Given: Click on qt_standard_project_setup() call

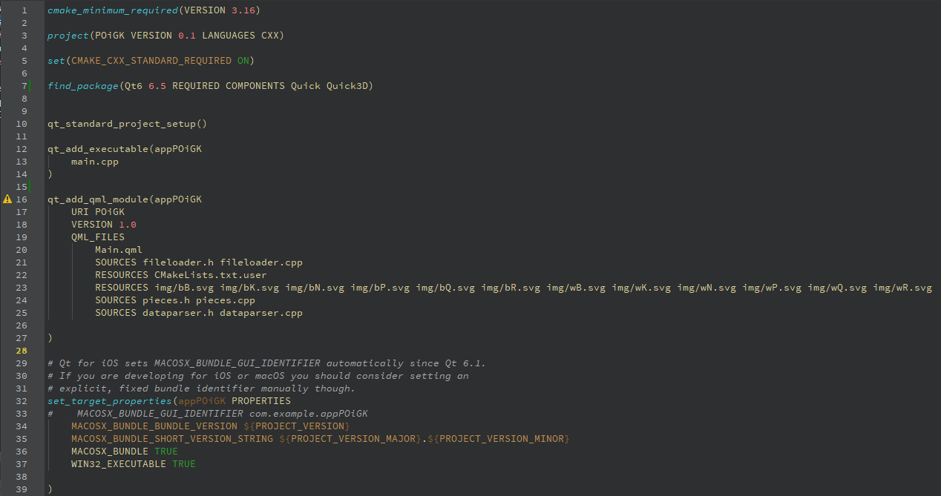Looking at the screenshot, I should click(x=127, y=124).
